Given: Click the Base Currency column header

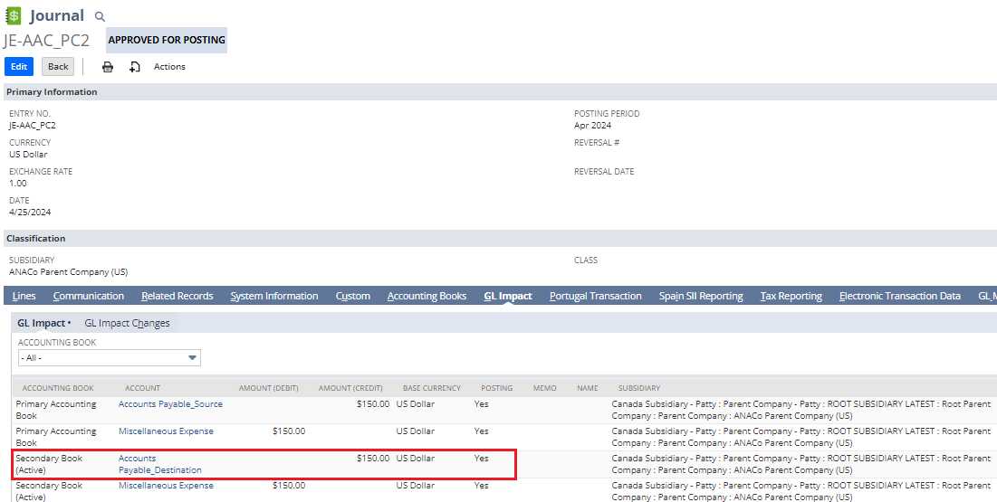Looking at the screenshot, I should 432,388.
